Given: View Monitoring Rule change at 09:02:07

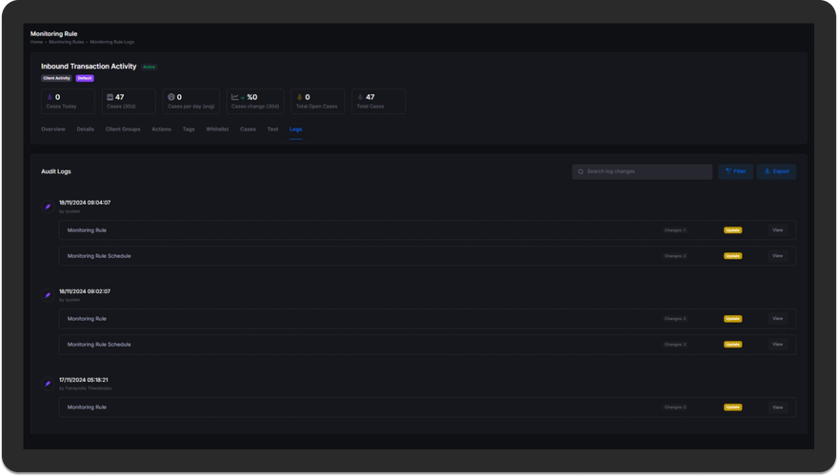Looking at the screenshot, I should pyautogui.click(x=778, y=319).
